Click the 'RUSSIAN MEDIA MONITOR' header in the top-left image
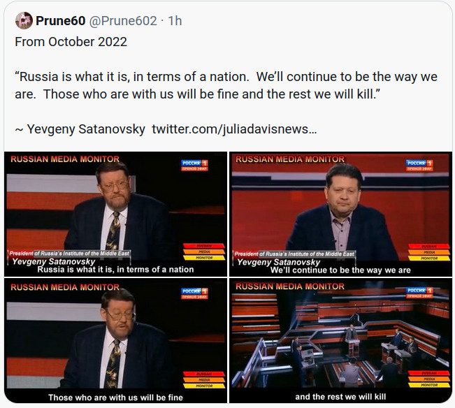The image size is (455, 408). tap(65, 159)
